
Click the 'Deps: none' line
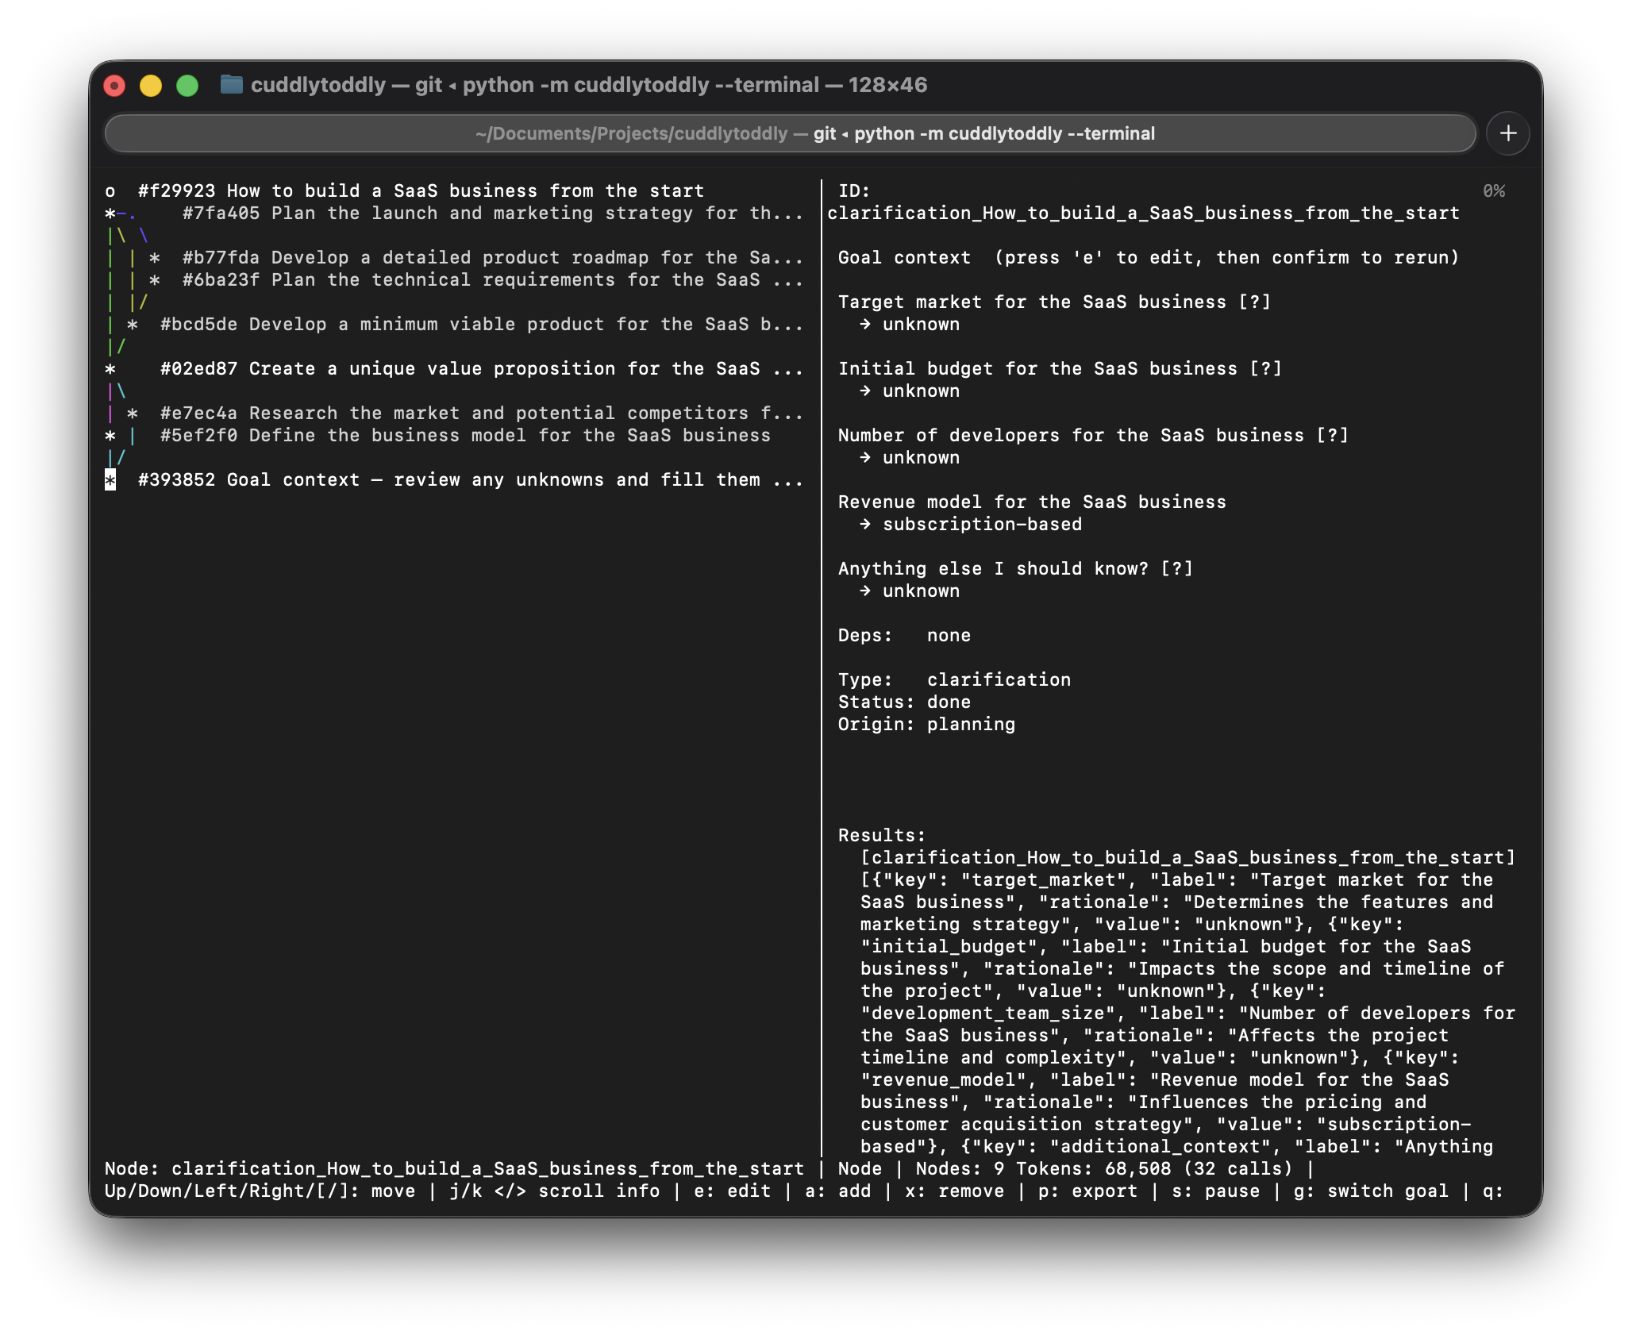tap(904, 635)
